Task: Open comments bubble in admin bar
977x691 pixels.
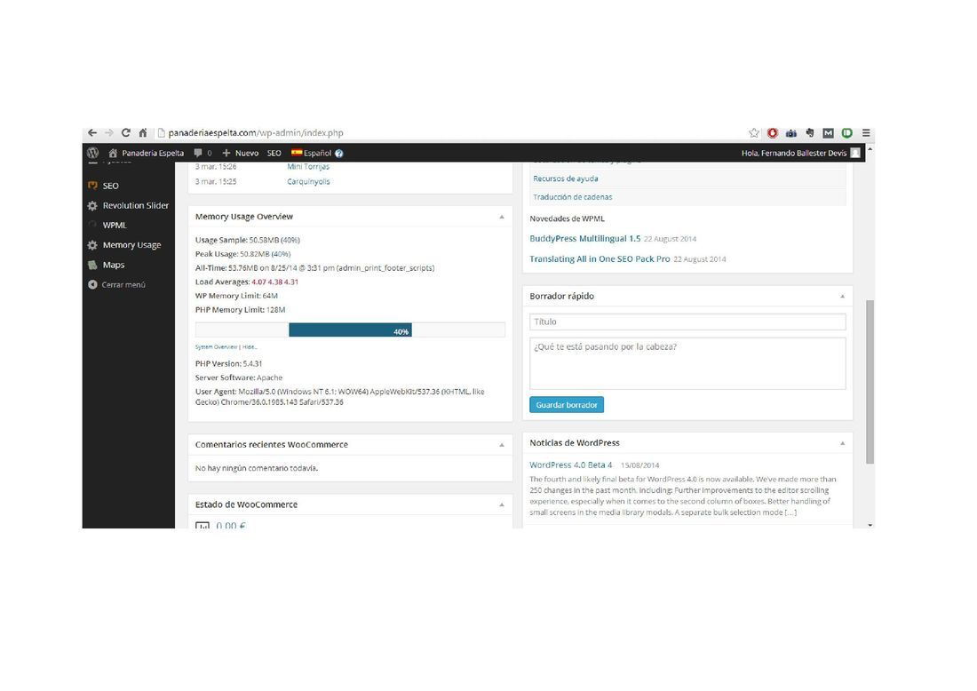Action: [x=197, y=153]
